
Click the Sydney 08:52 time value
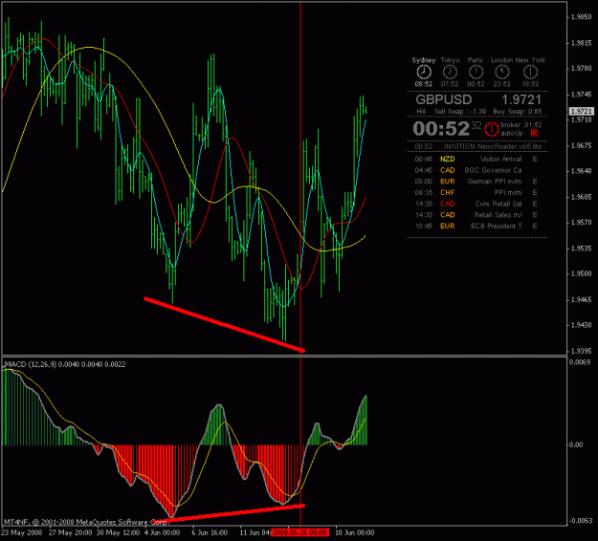point(424,84)
